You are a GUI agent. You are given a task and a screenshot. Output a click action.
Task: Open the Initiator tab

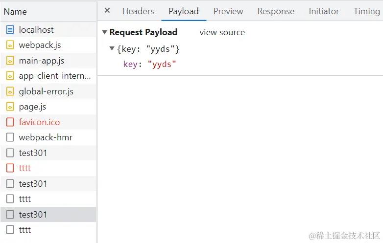click(324, 11)
